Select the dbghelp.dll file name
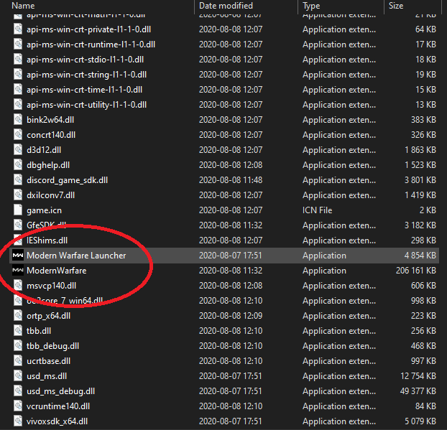This screenshot has width=447, height=430. click(48, 165)
